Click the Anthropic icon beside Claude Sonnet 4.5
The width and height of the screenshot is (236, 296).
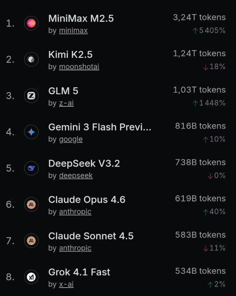point(31,241)
